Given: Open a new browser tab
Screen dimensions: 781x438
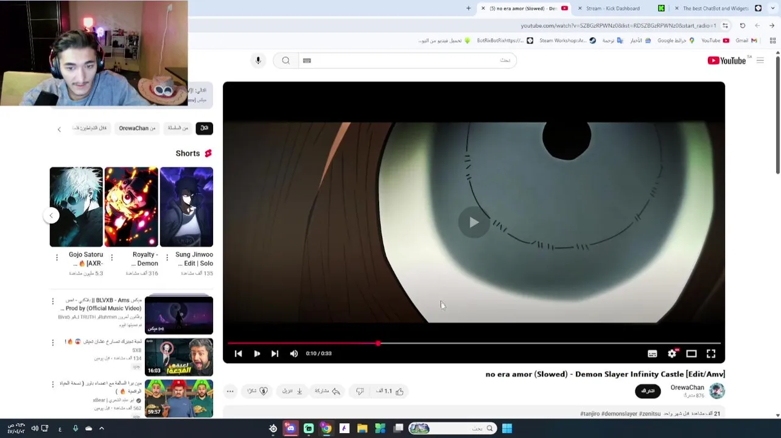Looking at the screenshot, I should (x=468, y=9).
